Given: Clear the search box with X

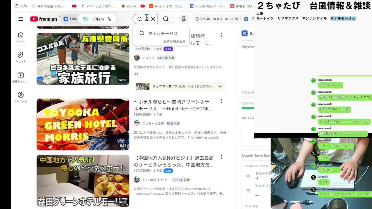Looking at the screenshot, I should coord(153,19).
